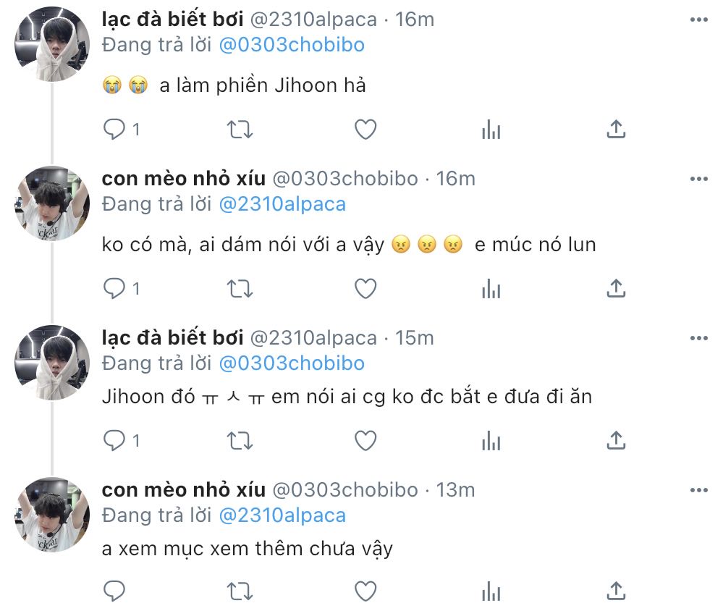Viewport: 723px width, 611px height.
Task: Share the 'a xem mục xem thêm' tweet
Action: 616,590
